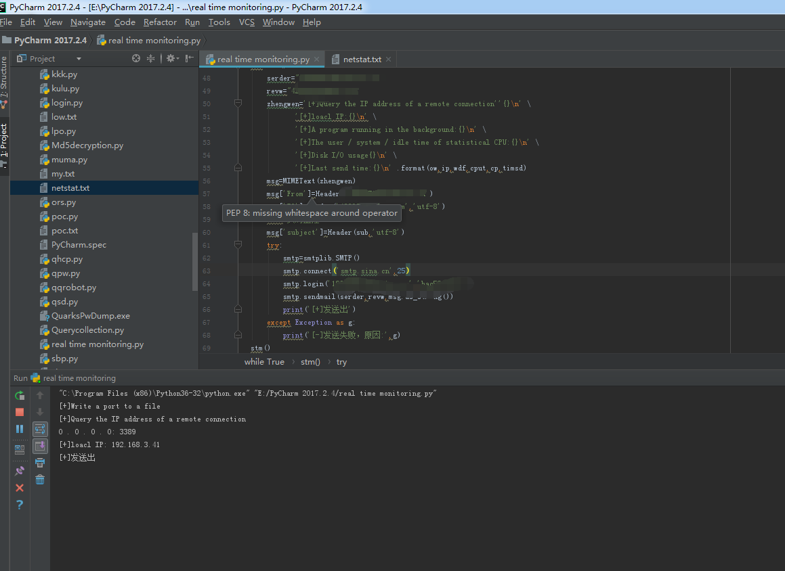Open the Window menu

(278, 22)
